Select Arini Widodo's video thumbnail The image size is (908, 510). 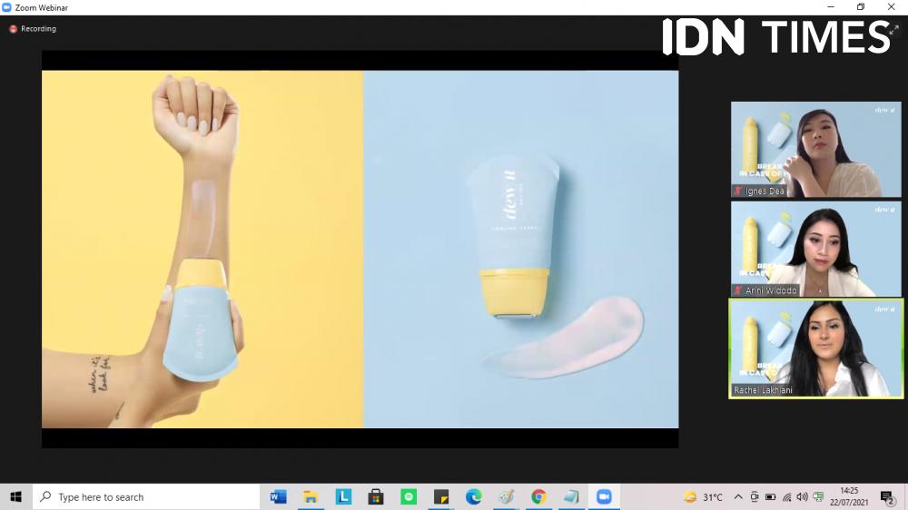tap(816, 249)
